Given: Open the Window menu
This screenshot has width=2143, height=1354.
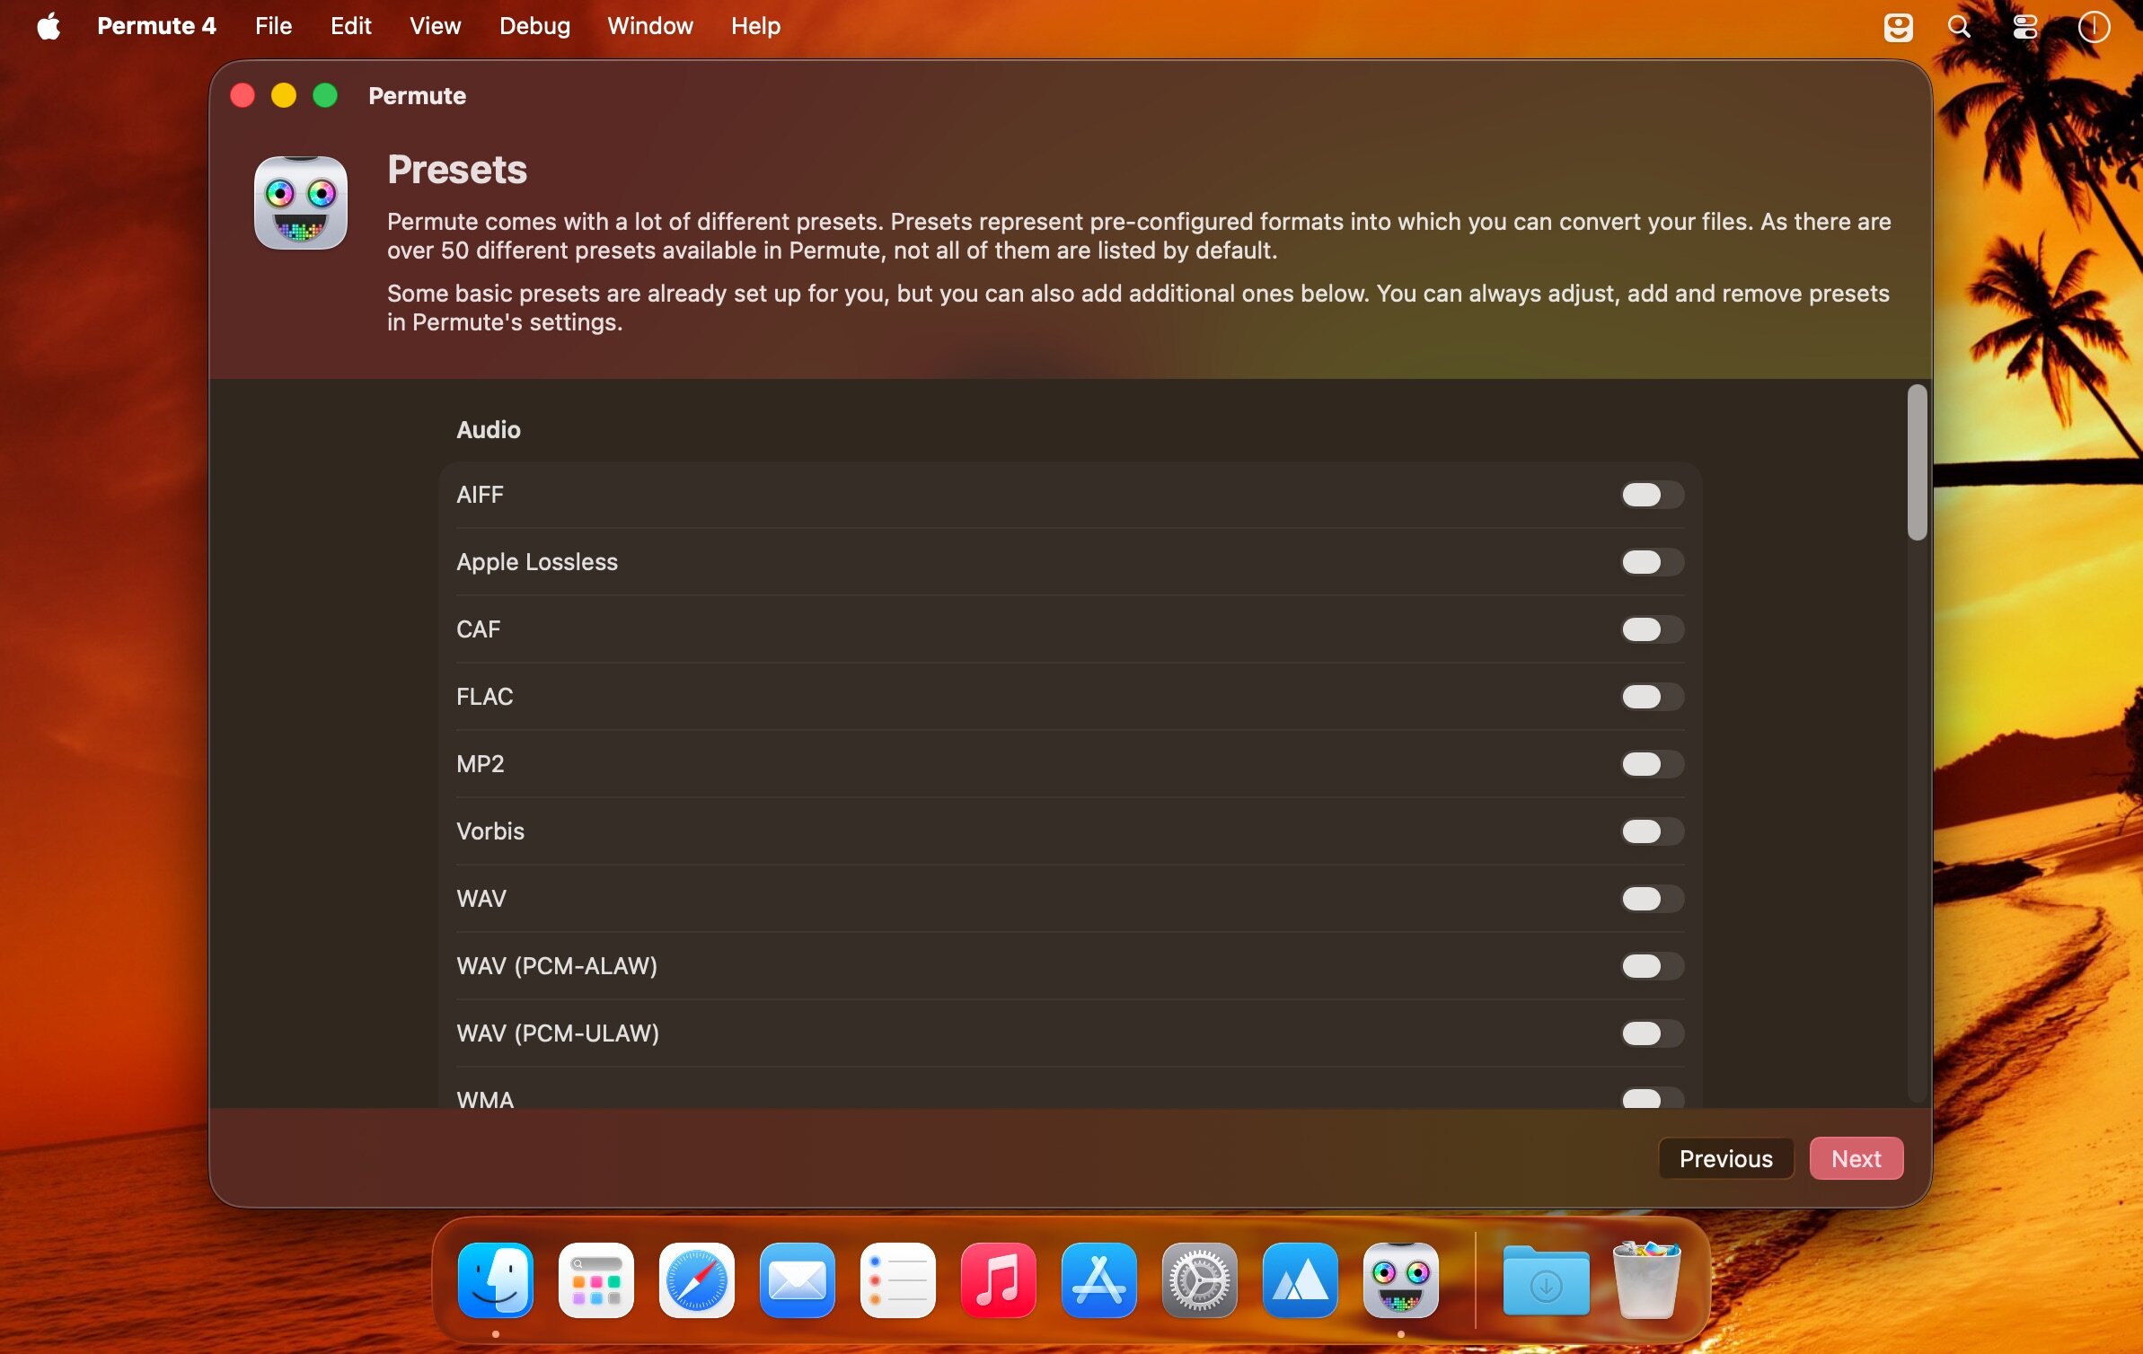Looking at the screenshot, I should [x=649, y=26].
